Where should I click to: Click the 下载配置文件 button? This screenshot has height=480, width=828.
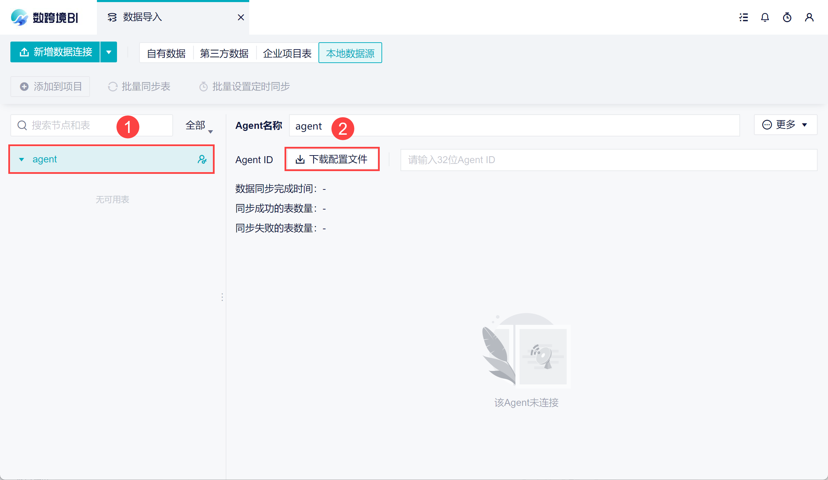click(332, 159)
